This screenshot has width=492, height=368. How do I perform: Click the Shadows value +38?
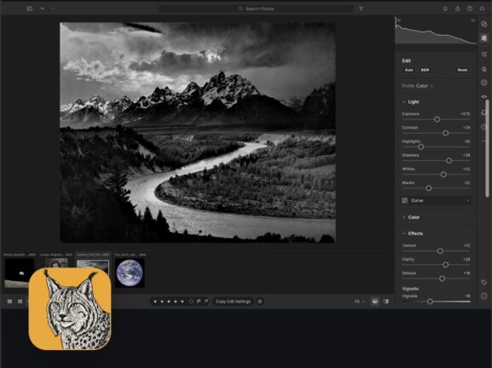click(466, 155)
